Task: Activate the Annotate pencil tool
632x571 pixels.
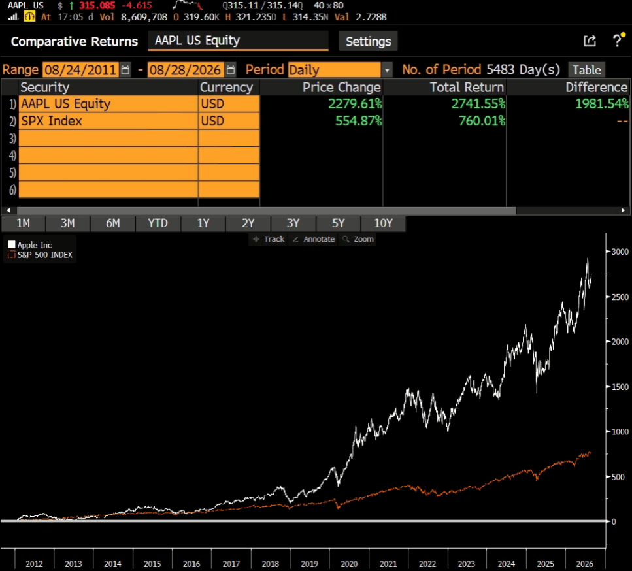Action: coord(313,239)
